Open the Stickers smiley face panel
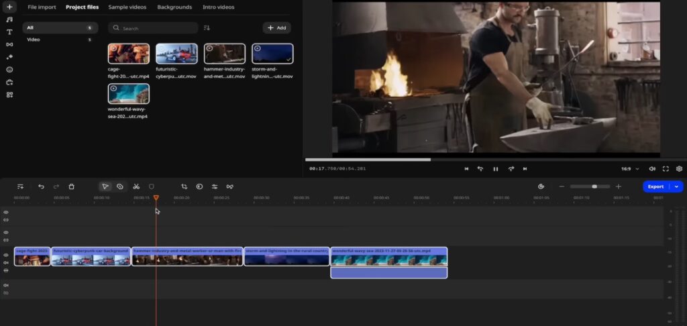The image size is (687, 326). (x=9, y=69)
